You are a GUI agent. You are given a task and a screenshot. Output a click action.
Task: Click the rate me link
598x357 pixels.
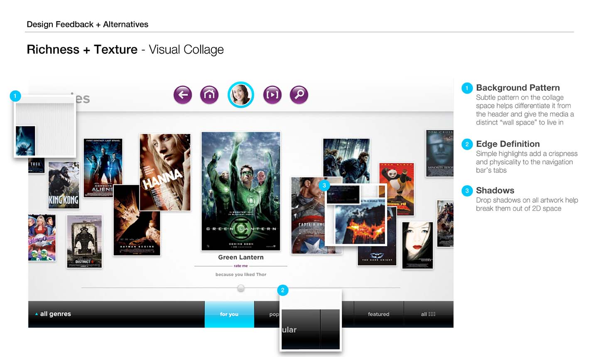[241, 266]
